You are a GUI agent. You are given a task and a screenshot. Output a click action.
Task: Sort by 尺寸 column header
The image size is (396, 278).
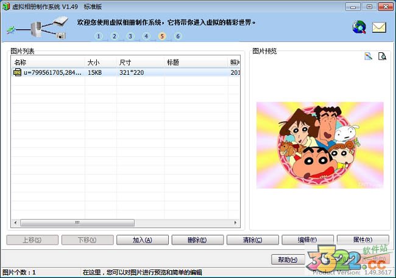[140, 62]
